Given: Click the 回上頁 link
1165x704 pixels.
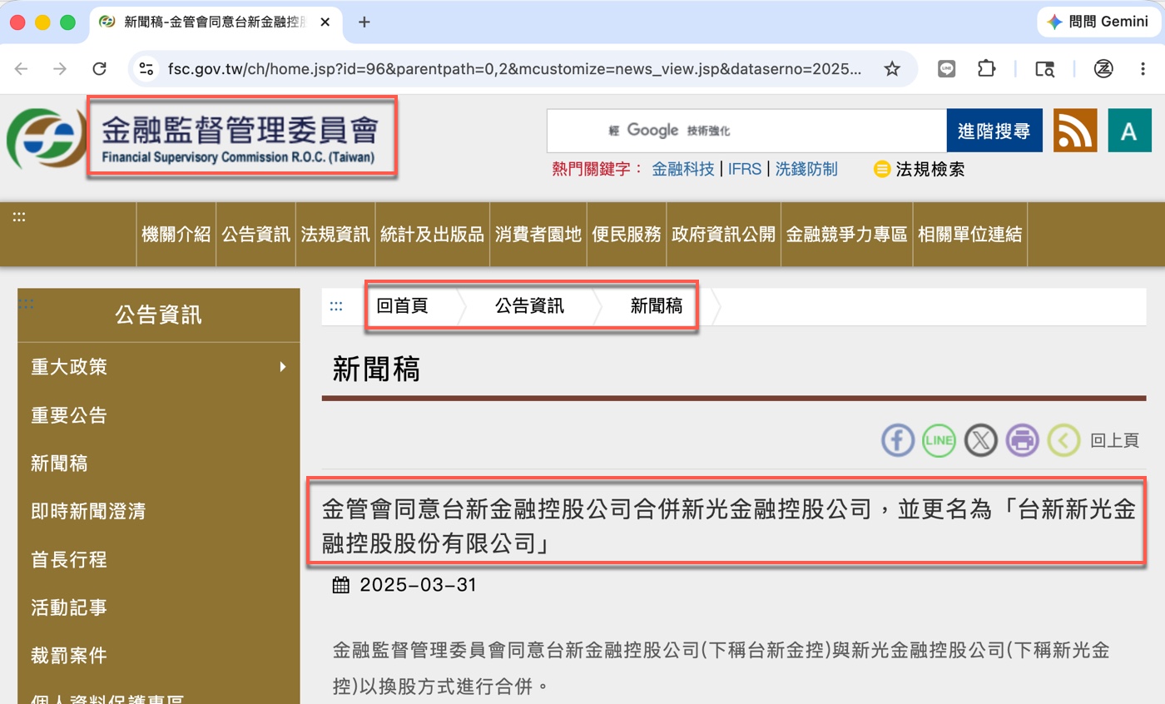Looking at the screenshot, I should pos(1114,441).
